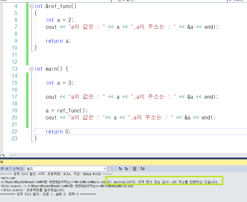The width and height of the screenshot is (247, 202).
Task: Click the rebuild-all start line for project Bite
Action: [56, 174]
